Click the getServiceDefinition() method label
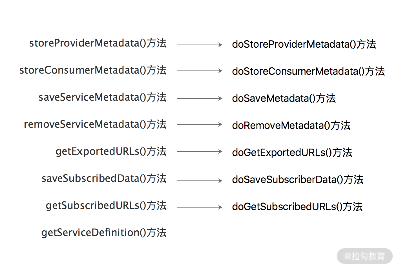Image resolution: width=398 pixels, height=269 pixels. (104, 233)
